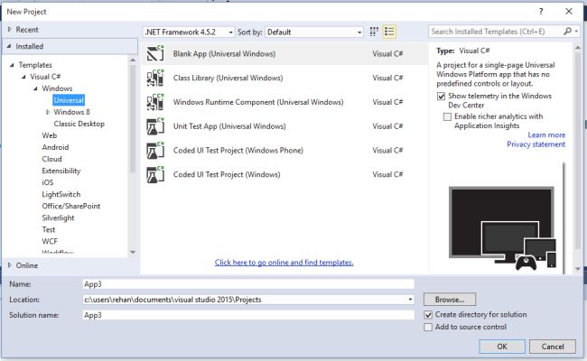
Task: Click the search magnifier icon
Action: pos(568,32)
